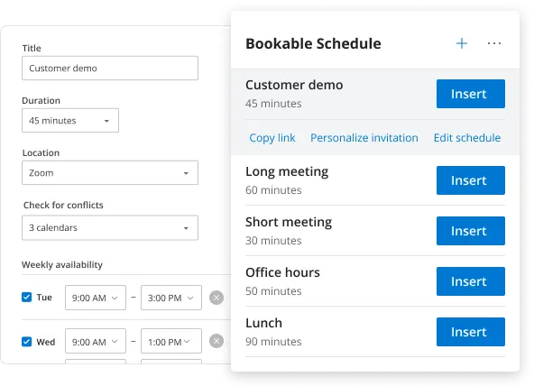
Task: Change the Wed end time 1:00 PM
Action: (x=171, y=341)
